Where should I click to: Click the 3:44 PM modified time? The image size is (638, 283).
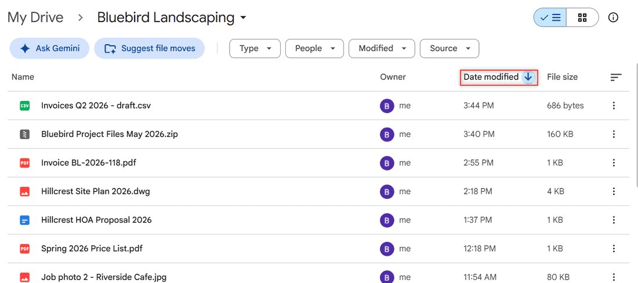(x=478, y=106)
